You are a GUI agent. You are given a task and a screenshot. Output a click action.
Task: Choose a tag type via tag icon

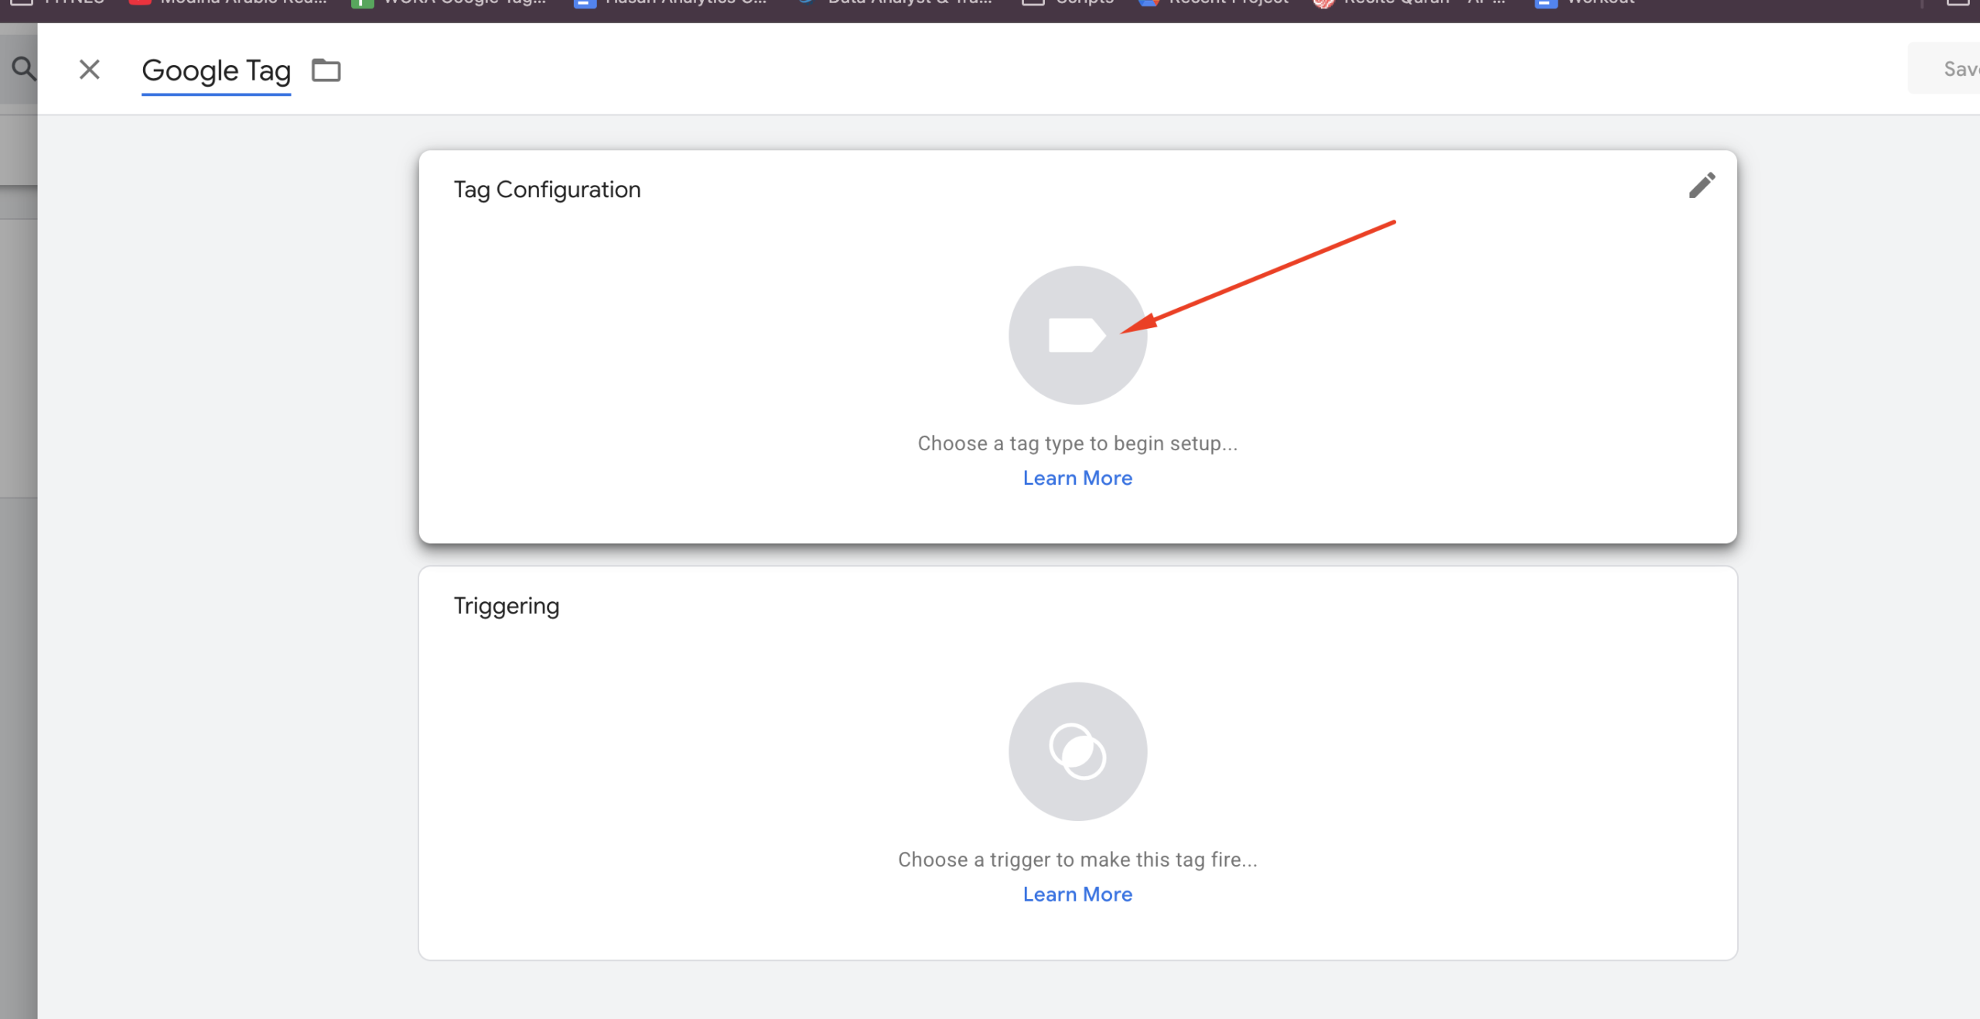click(1077, 335)
